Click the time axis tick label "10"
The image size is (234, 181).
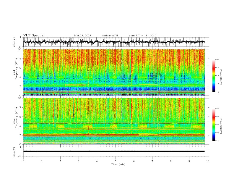click(x=208, y=161)
